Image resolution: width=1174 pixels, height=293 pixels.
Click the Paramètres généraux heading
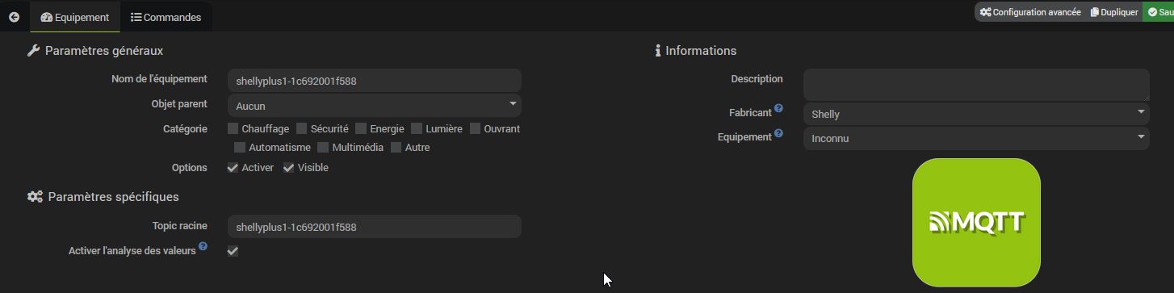(104, 51)
